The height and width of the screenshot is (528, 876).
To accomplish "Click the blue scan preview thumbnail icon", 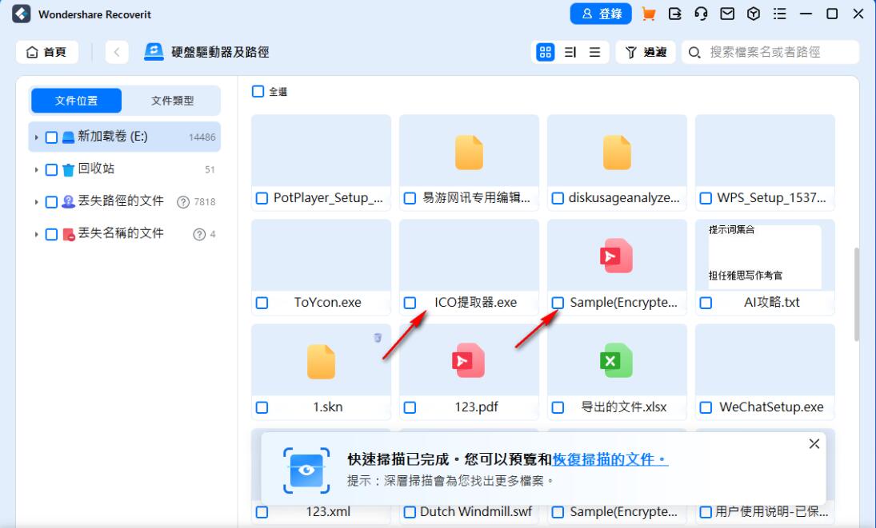I will click(x=305, y=471).
